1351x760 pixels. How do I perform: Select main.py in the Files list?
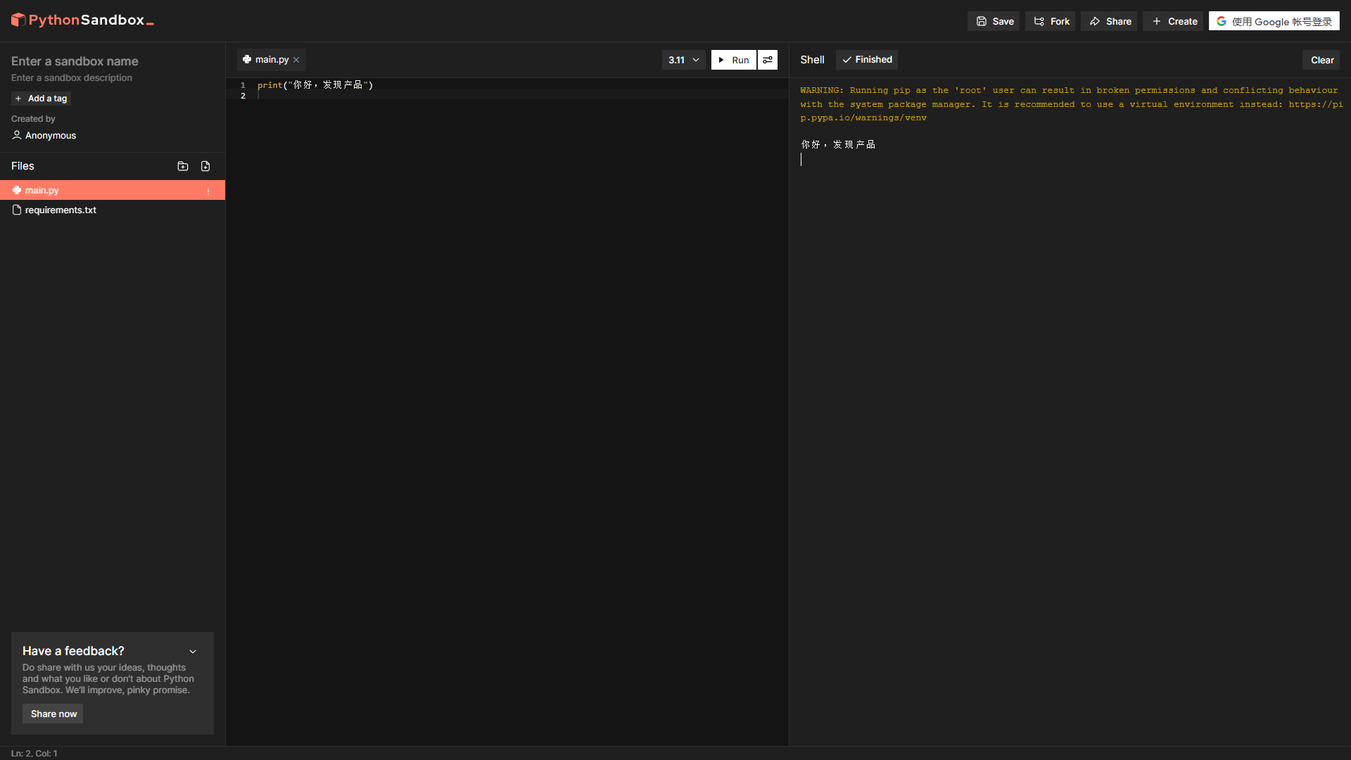click(x=42, y=191)
